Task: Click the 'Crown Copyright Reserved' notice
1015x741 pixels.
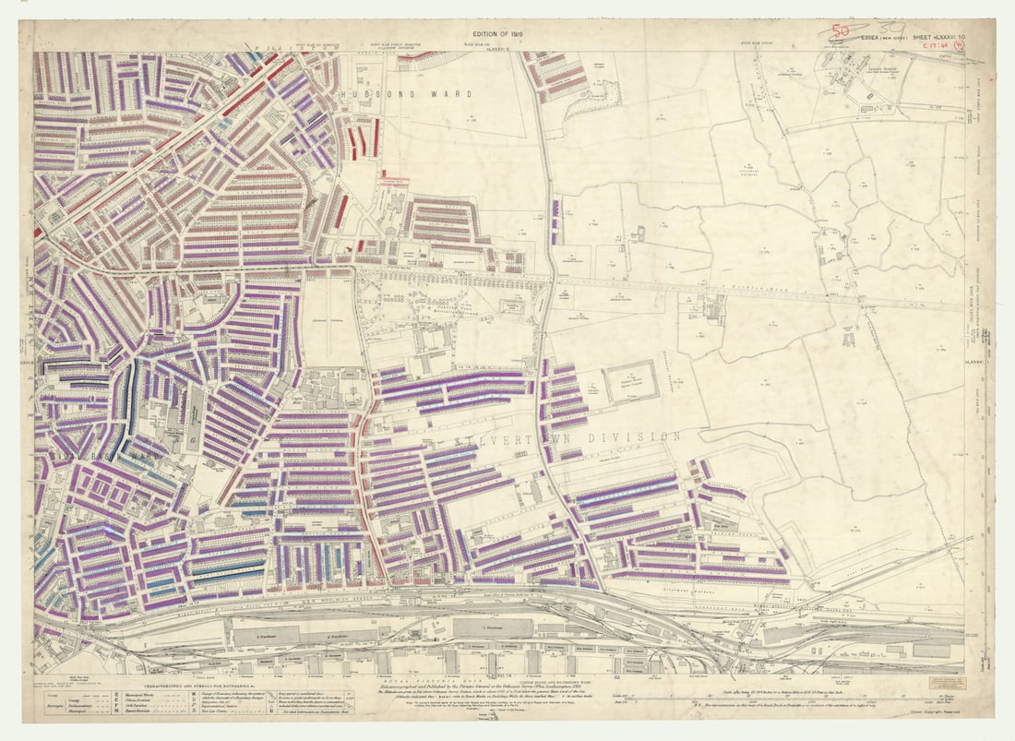Action: pyautogui.click(x=936, y=711)
